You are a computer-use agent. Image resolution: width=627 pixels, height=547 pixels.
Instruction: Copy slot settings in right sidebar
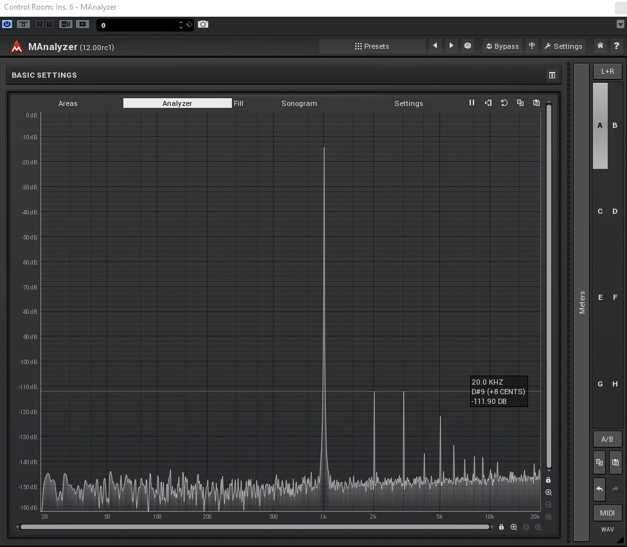point(599,462)
